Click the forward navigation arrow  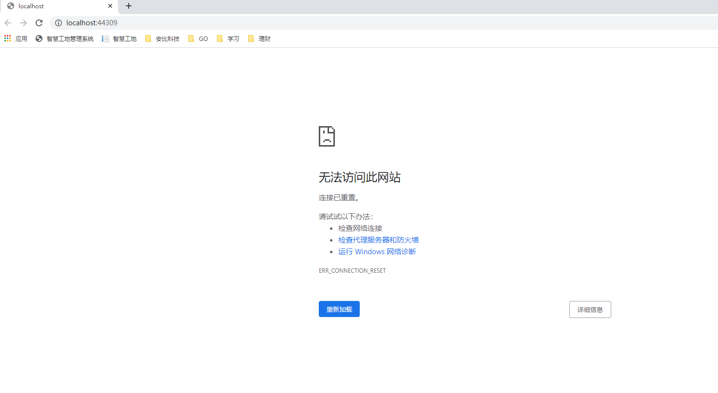pyautogui.click(x=23, y=22)
